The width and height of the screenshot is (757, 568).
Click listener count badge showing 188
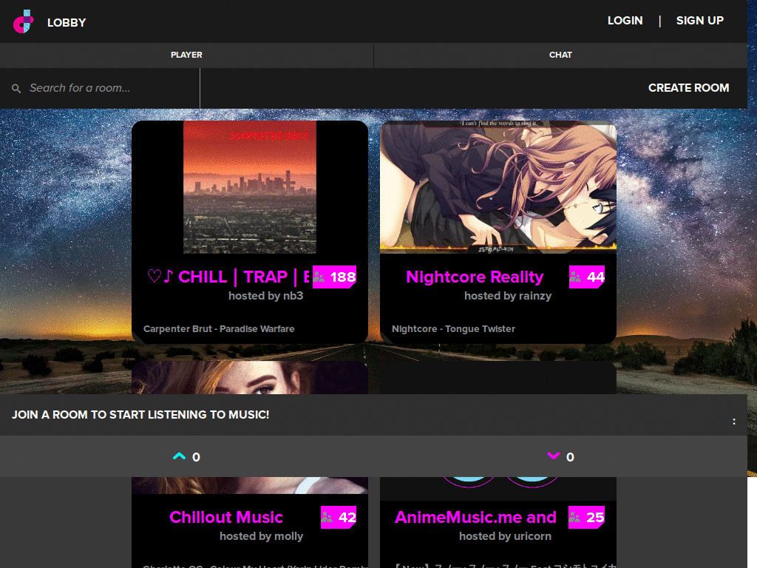pos(335,277)
